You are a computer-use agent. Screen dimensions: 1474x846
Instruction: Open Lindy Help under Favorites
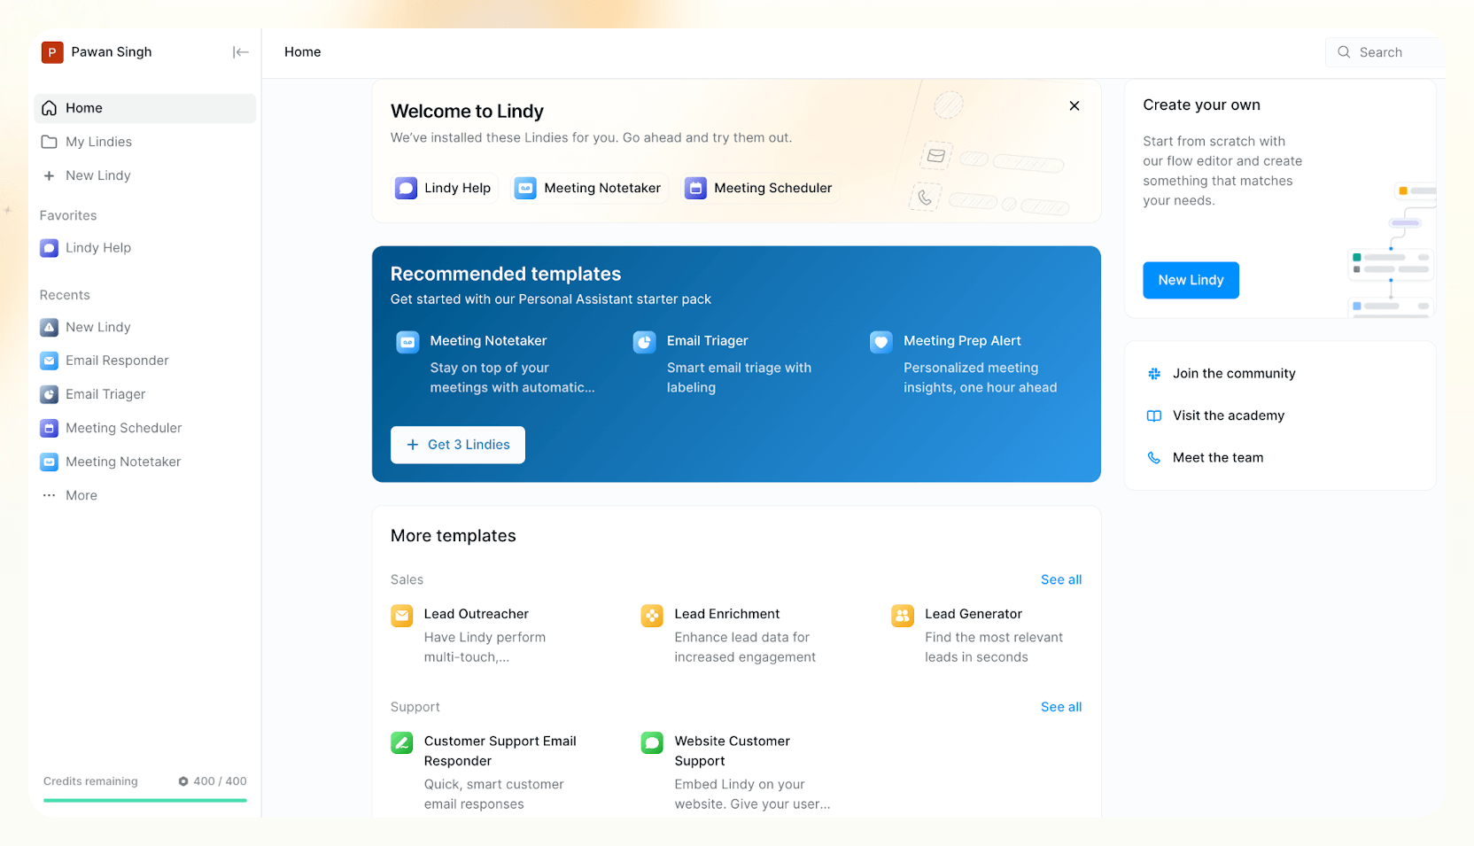click(145, 248)
